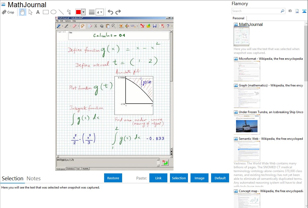Select the text annotation tool A

[38, 12]
